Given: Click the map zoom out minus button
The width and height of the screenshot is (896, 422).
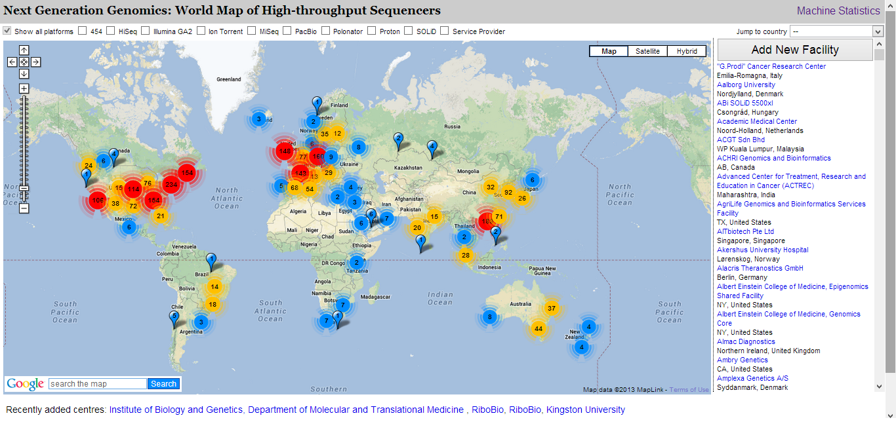Looking at the screenshot, I should [x=24, y=208].
